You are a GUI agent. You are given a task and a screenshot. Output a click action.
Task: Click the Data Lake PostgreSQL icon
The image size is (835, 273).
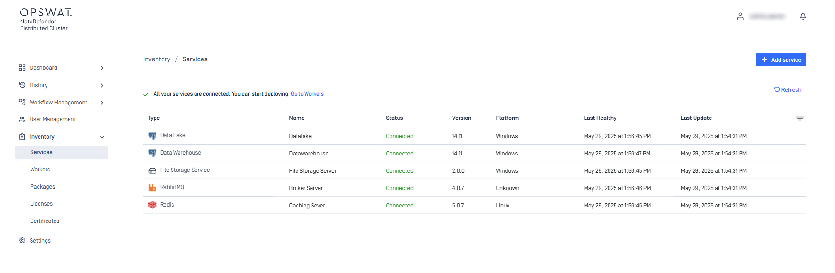coord(152,136)
